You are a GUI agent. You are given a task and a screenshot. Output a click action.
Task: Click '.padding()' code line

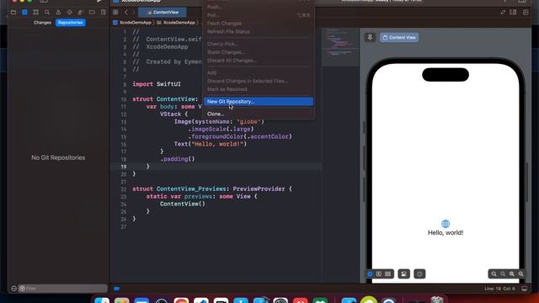[178, 159]
